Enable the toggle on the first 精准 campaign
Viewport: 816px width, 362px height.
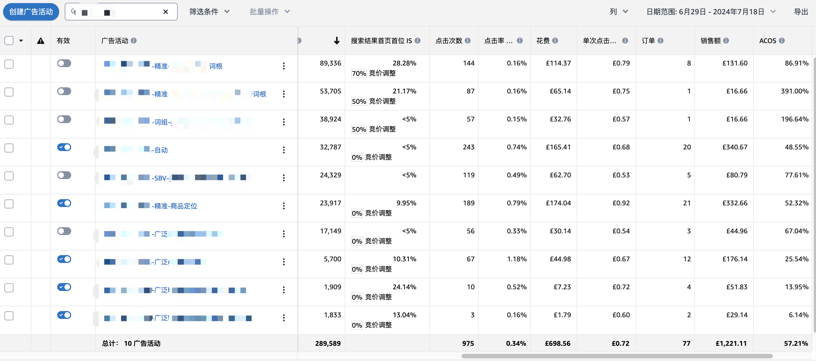click(x=64, y=63)
